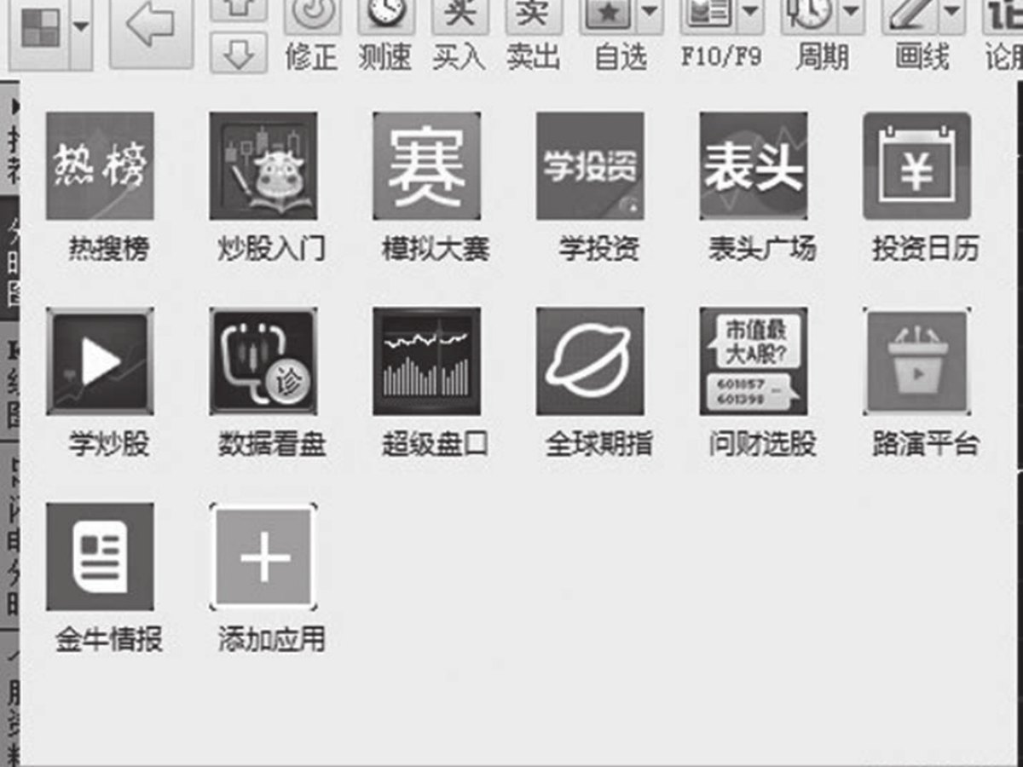Screen dimensions: 1023x767
Task: Click the 学投资 label text
Action: tap(598, 249)
